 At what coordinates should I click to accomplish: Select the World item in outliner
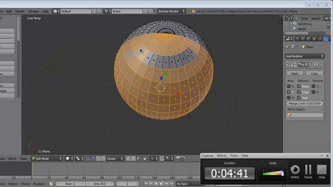click(x=302, y=29)
